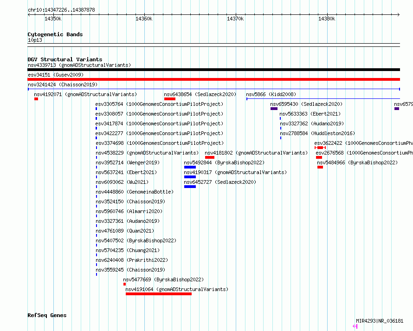Select blue bar under nsv6452727
Viewport: 413px width, 331px height.
(190, 187)
